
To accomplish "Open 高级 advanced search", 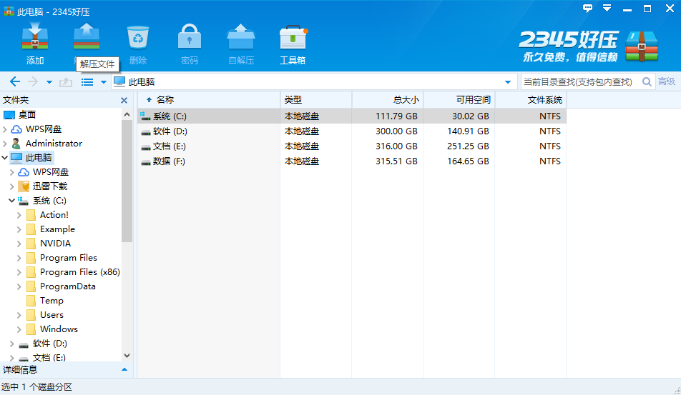I will tap(666, 81).
